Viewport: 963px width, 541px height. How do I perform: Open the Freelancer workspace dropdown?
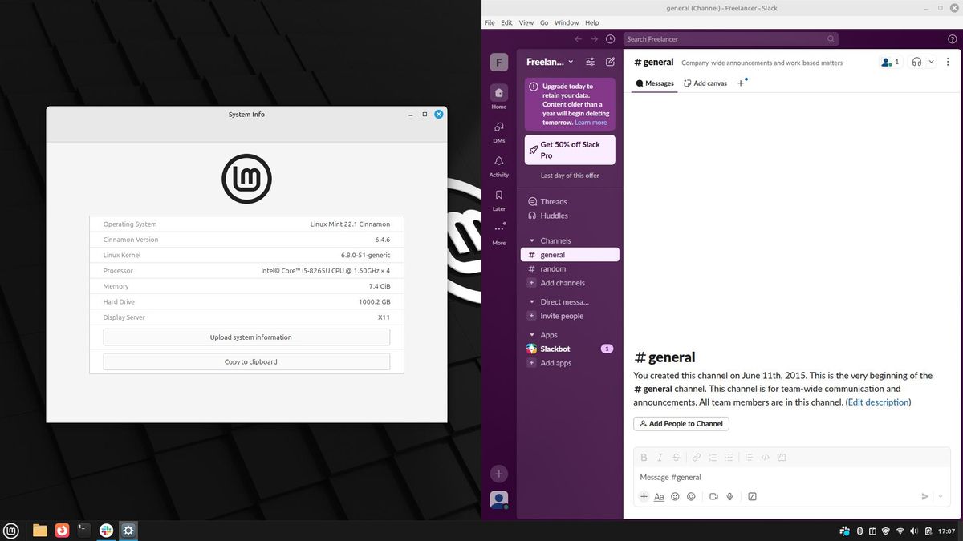click(550, 62)
